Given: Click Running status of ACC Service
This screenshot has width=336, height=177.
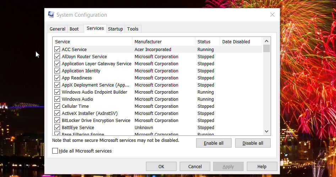Looking at the screenshot, I should pos(206,49).
